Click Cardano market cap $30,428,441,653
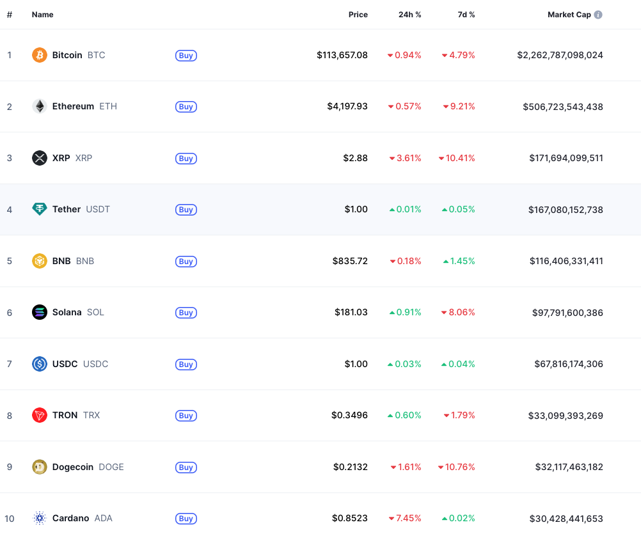Viewport: 641px width, 543px height. [566, 519]
